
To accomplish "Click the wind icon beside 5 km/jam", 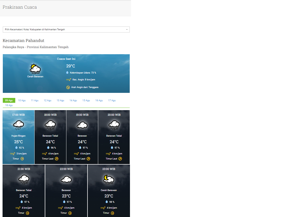I will point(13,154).
